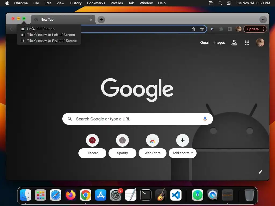Viewport: 275px width, 206px height.
Task: Launch Firefox from the Dock
Action: (71, 195)
